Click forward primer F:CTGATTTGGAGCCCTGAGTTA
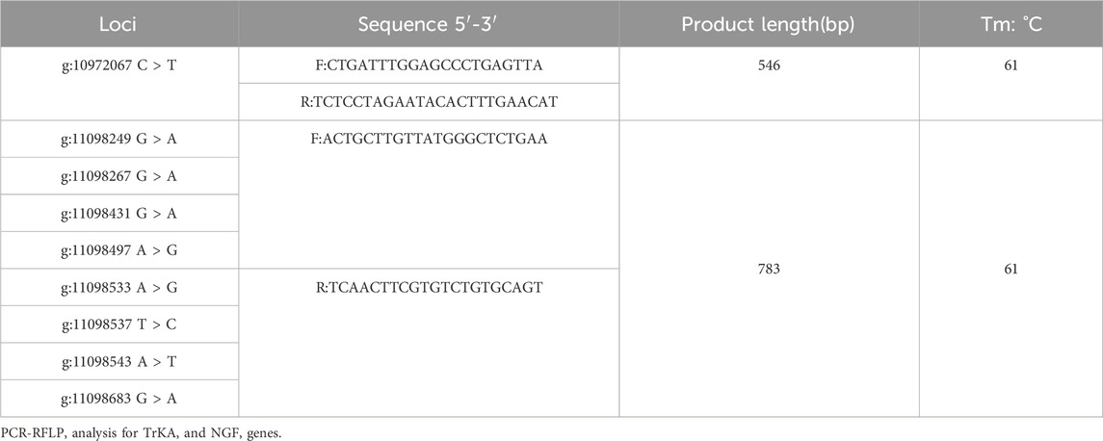Viewport: 1103px width, 441px height. point(429,65)
